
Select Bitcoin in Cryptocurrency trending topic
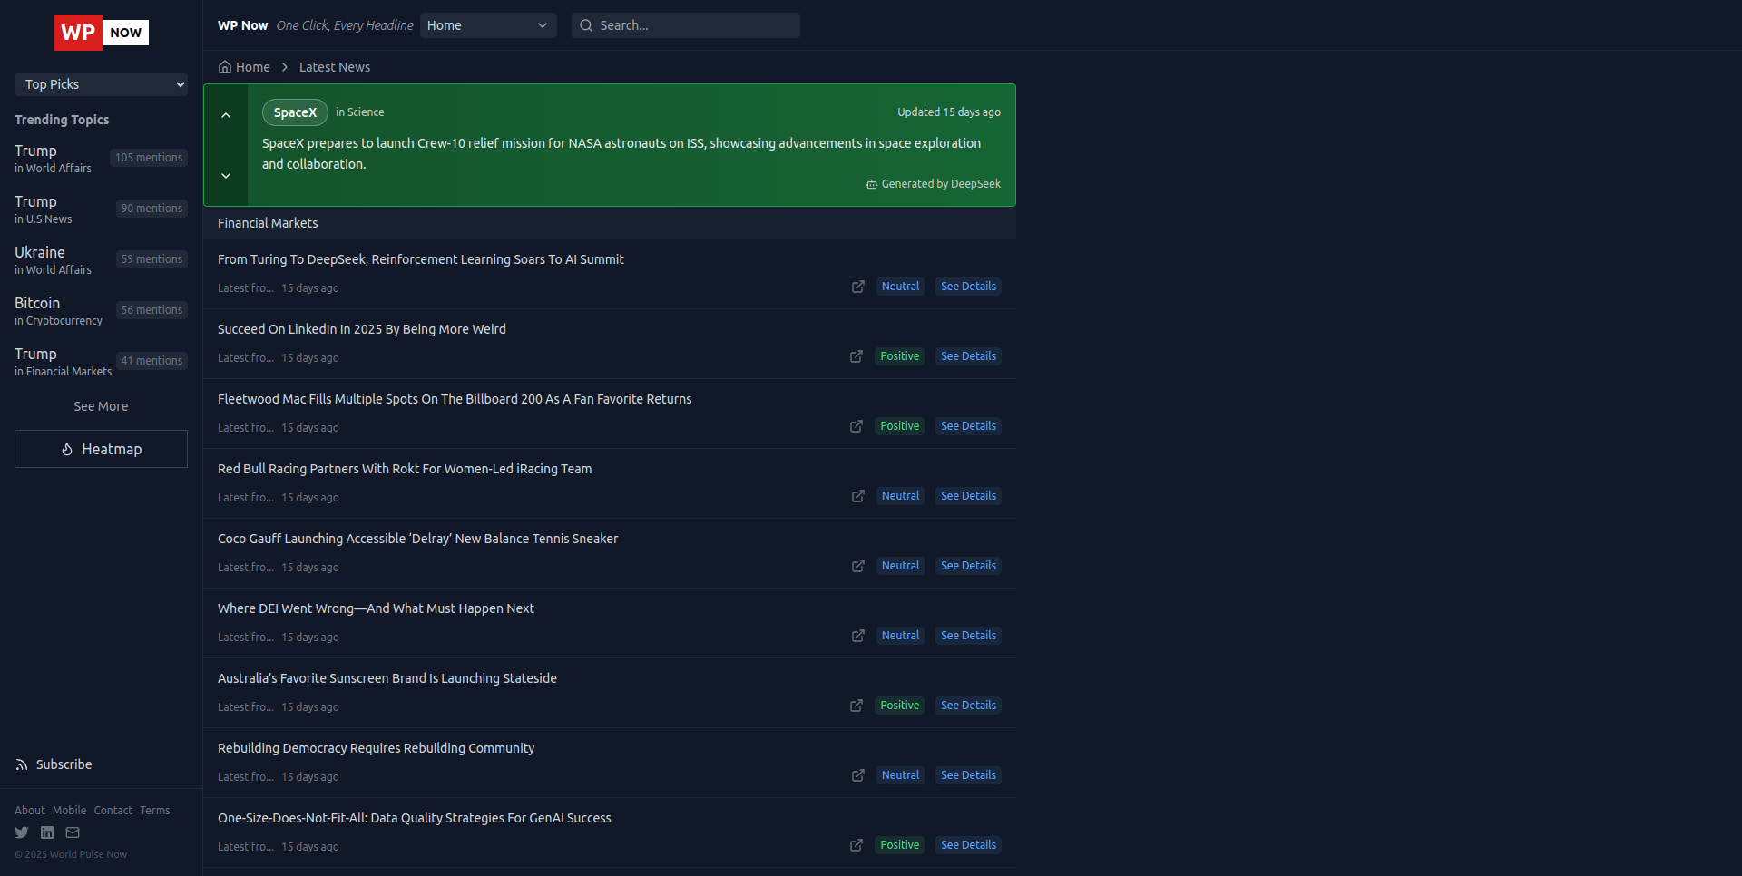tap(58, 310)
